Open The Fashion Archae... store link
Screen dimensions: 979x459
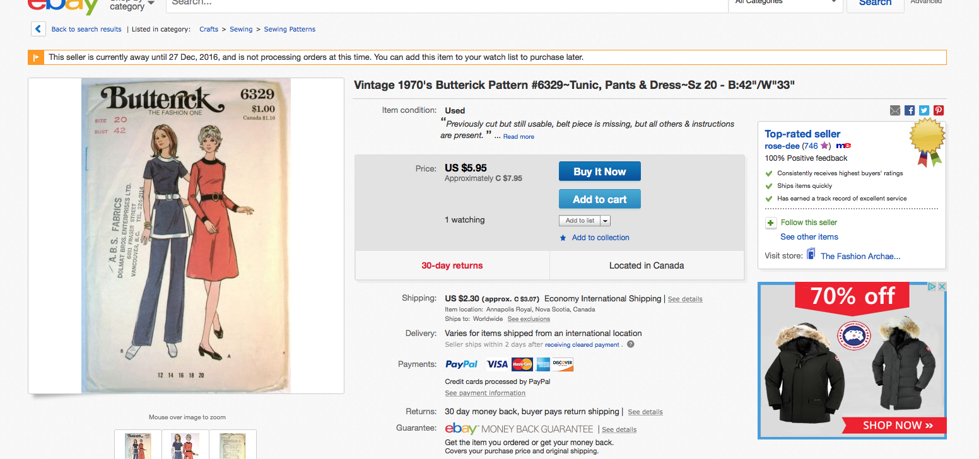click(860, 256)
